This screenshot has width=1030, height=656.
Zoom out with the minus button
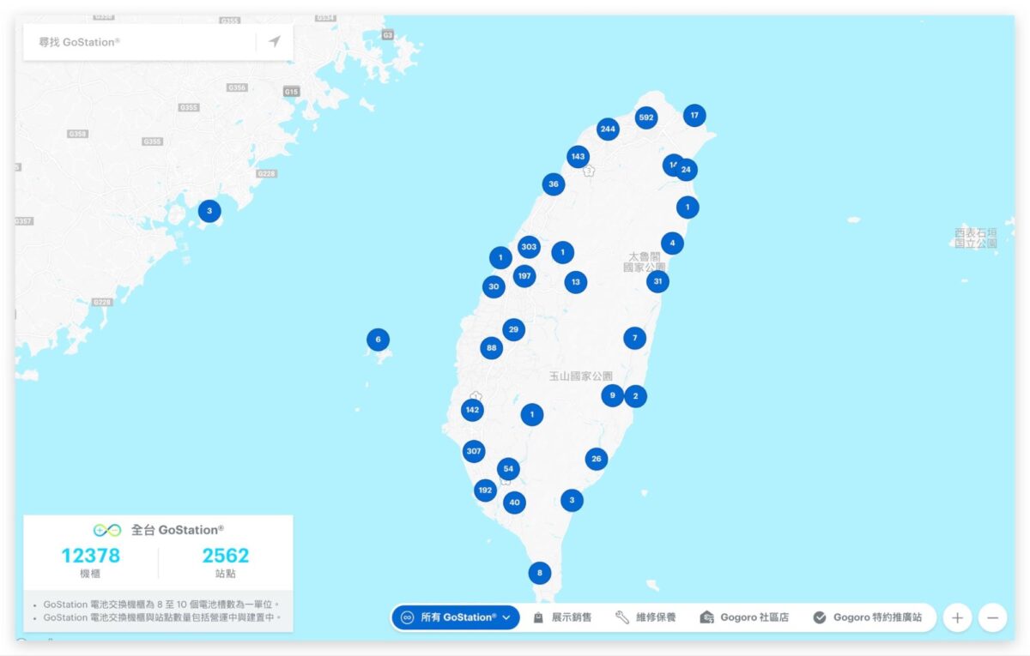[992, 617]
